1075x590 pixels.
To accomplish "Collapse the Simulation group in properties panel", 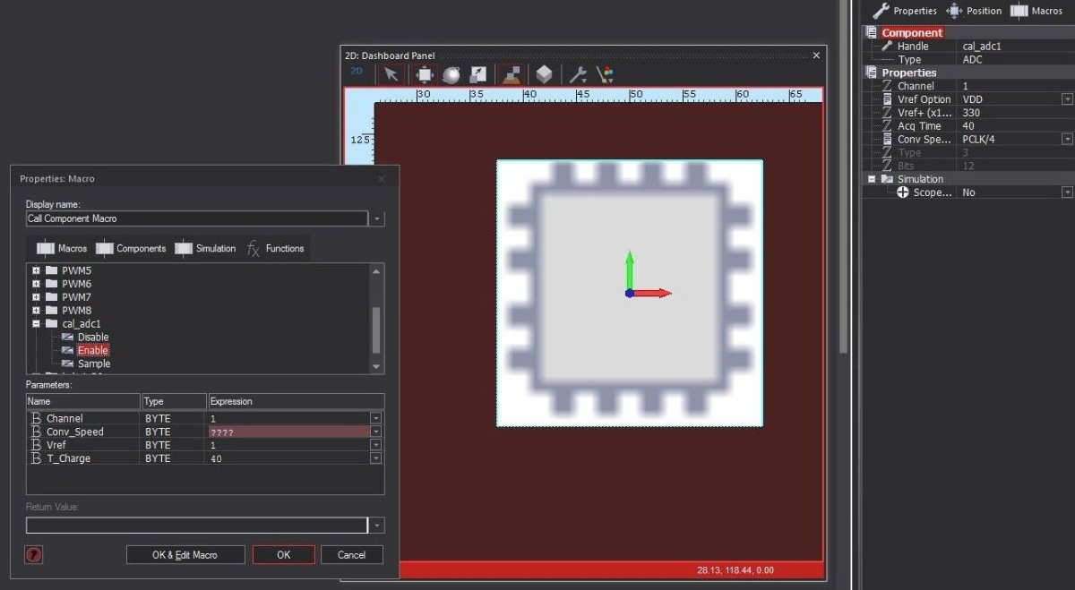I will tap(871, 179).
